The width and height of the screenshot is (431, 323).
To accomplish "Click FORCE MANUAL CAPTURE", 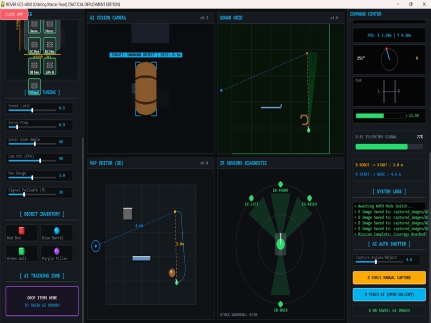I will (389, 278).
